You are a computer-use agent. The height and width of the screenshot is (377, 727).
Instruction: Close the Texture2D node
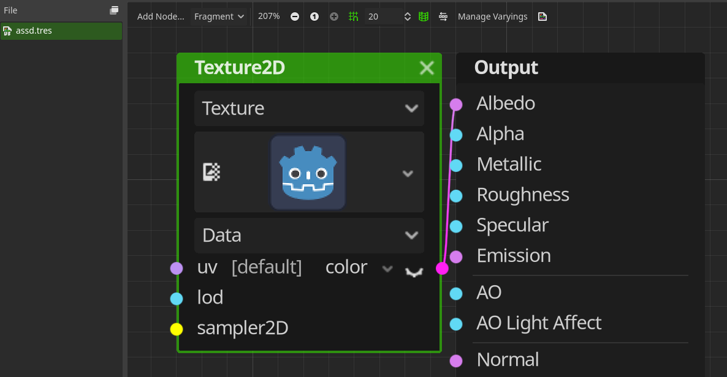(x=427, y=68)
